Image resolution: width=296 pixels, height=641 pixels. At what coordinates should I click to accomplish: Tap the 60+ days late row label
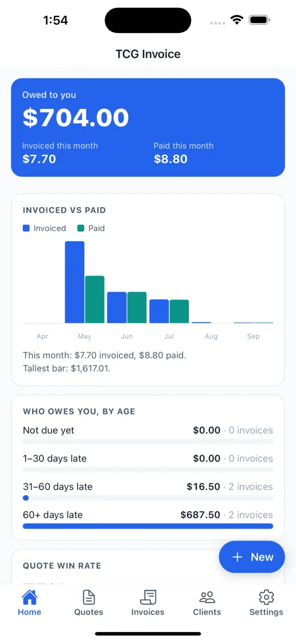[x=53, y=515]
